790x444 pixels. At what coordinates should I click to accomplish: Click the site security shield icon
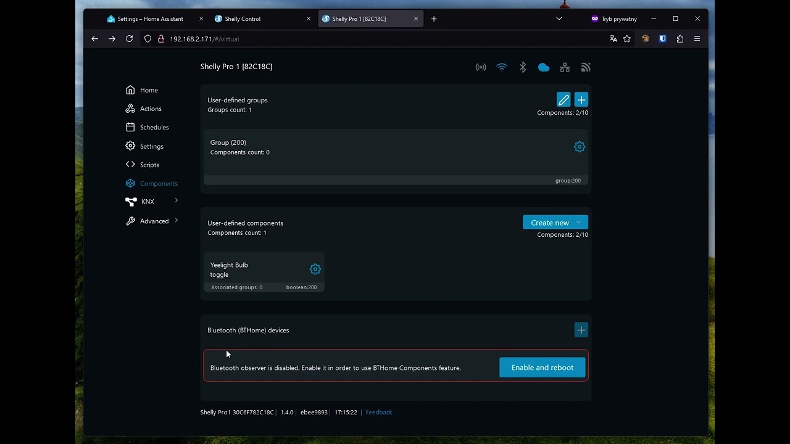tap(148, 39)
